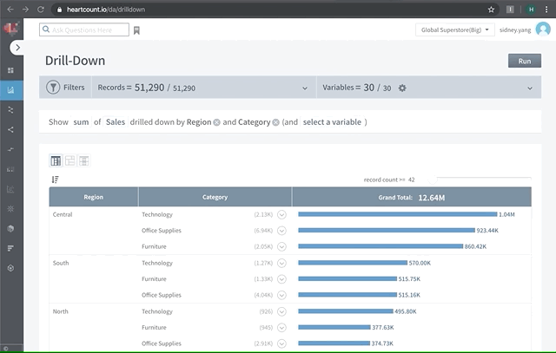Adjust the record count slider handle
This screenshot has height=353, width=556.
[433, 179]
